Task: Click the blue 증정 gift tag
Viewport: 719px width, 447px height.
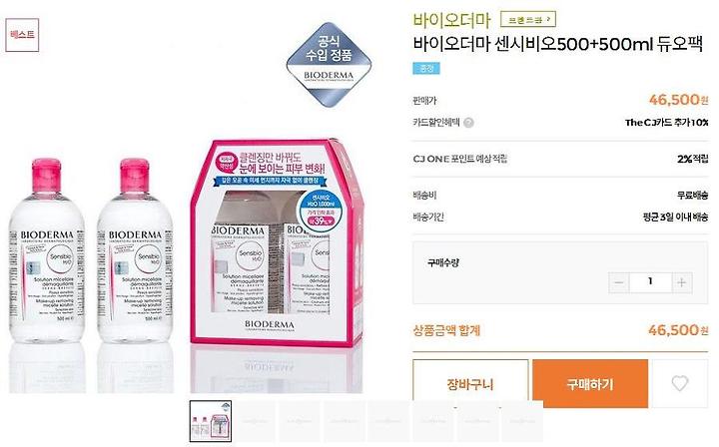Action: click(x=426, y=68)
